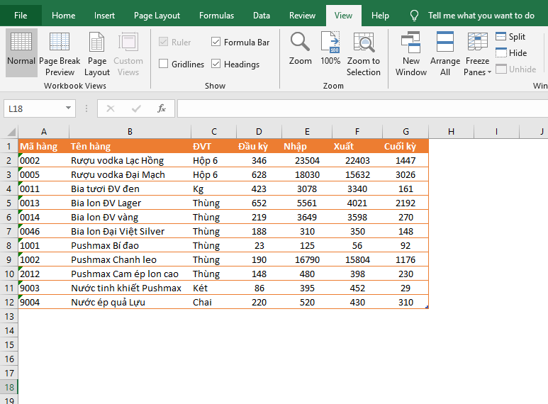
Task: Uncheck the Formula Bar checkbox
Action: pyautogui.click(x=216, y=43)
